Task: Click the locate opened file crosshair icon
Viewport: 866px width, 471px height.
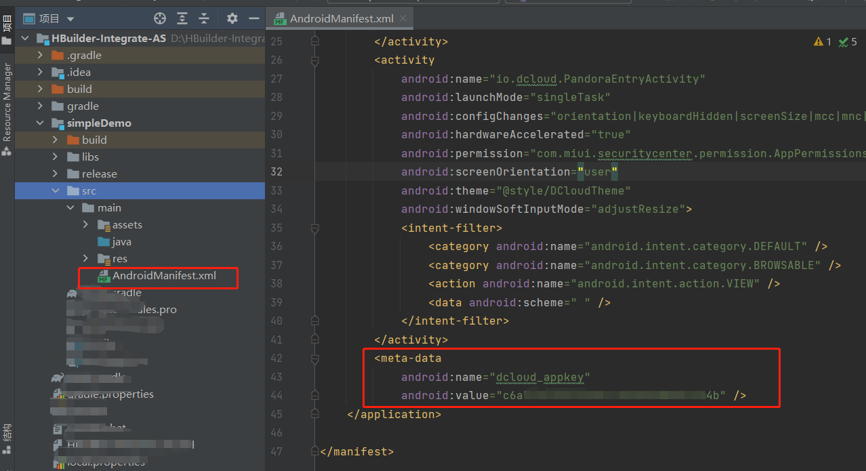Action: [160, 18]
